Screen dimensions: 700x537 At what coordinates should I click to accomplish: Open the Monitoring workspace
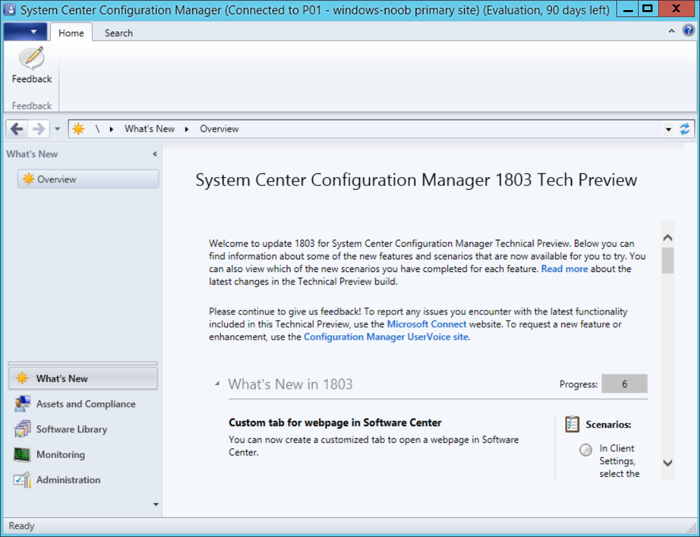click(x=83, y=455)
